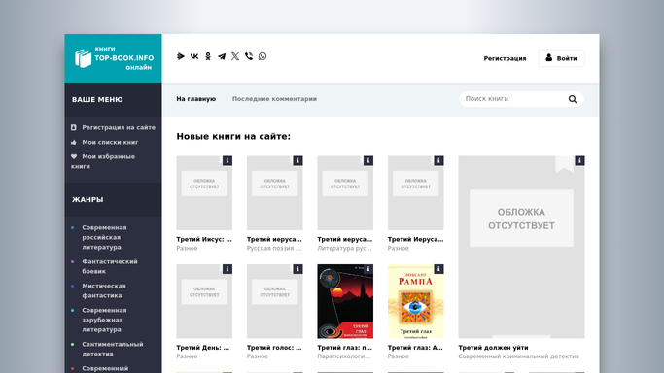The width and height of the screenshot is (664, 373).
Task: Open Мои списки книг in sidebar
Action: [110, 142]
